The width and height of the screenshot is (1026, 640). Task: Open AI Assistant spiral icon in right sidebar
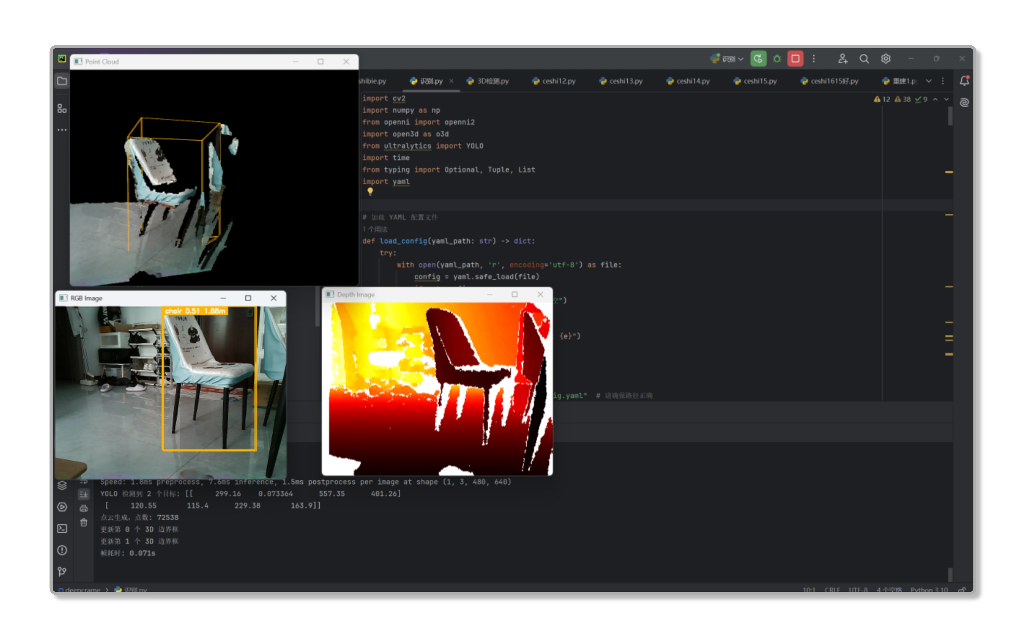tap(964, 102)
